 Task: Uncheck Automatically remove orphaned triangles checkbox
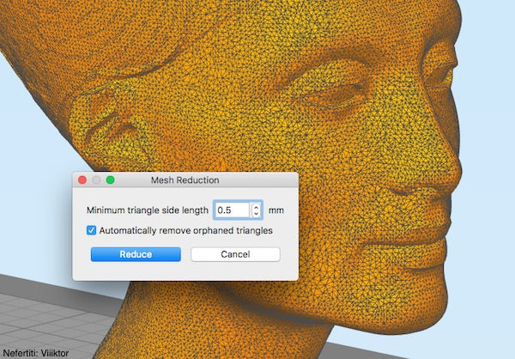tap(92, 230)
